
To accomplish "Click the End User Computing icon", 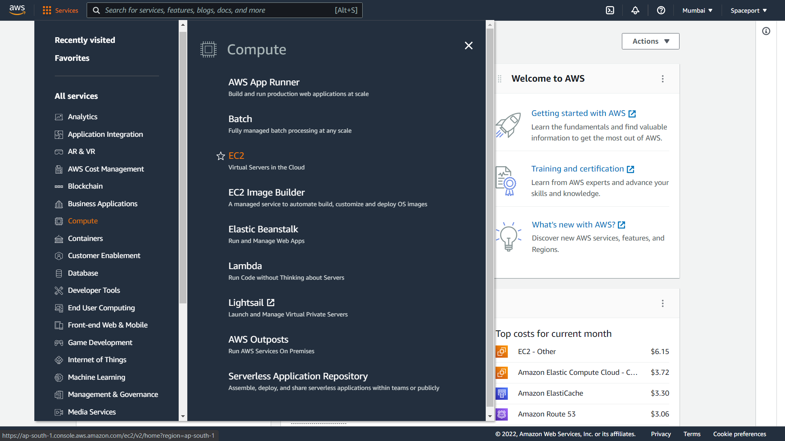I will (59, 308).
